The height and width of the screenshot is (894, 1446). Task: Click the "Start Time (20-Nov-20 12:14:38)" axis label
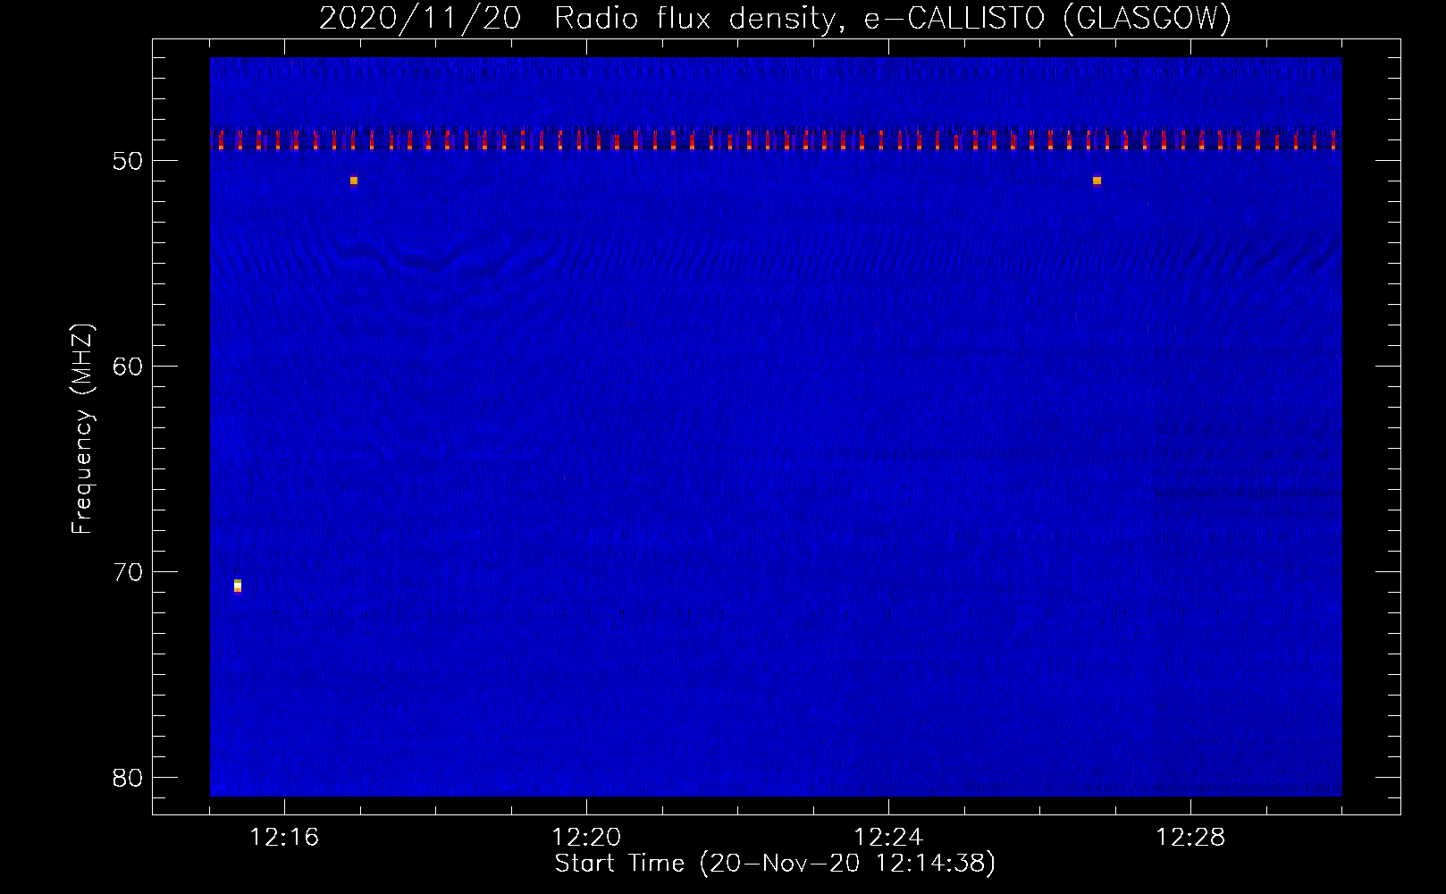tap(775, 864)
